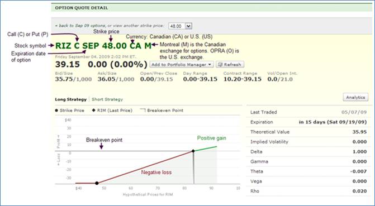Click the OPTION QUOTE DETAIL header
The image size is (375, 206).
81,8
